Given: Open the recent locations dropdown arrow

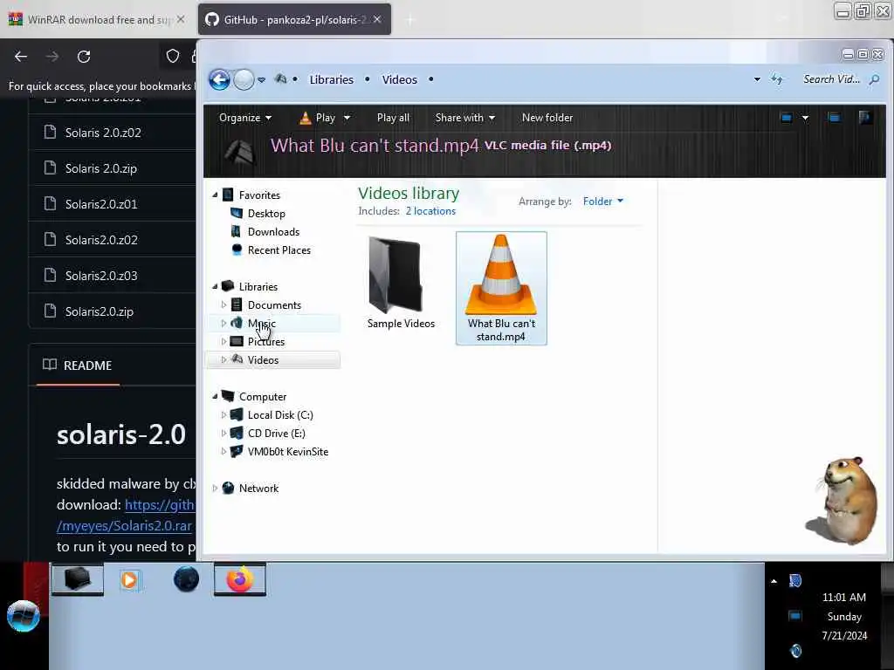Looking at the screenshot, I should tap(261, 80).
